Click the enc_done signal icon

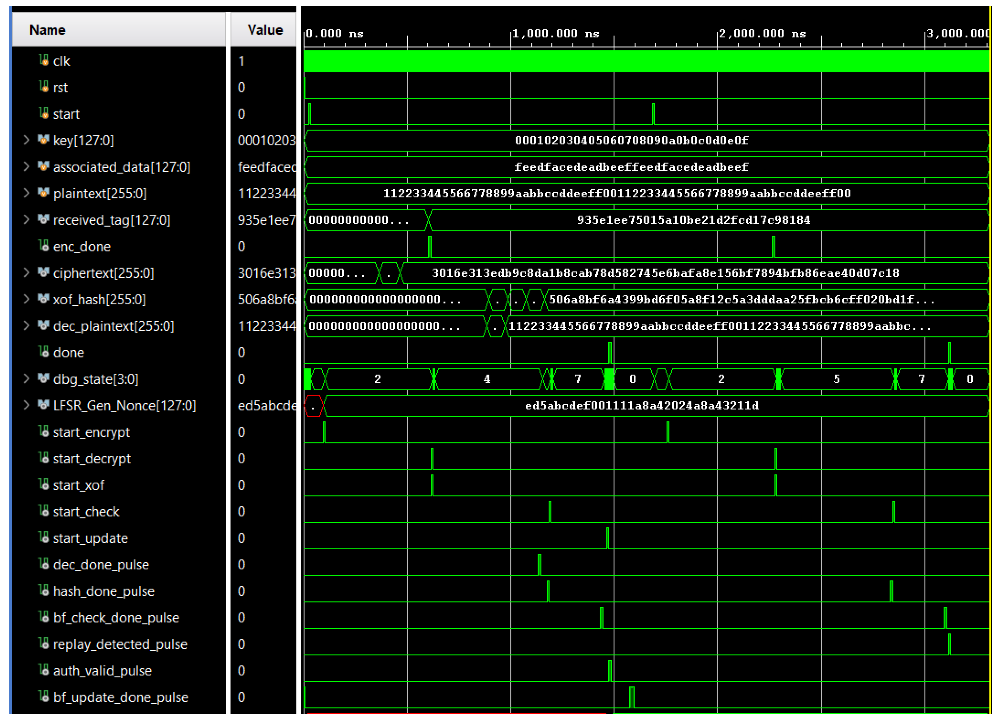[43, 246]
